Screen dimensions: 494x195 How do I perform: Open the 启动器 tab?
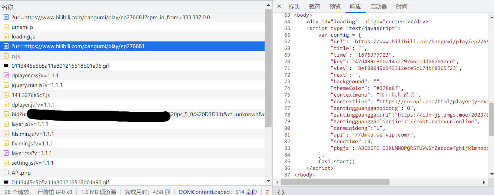378,7
